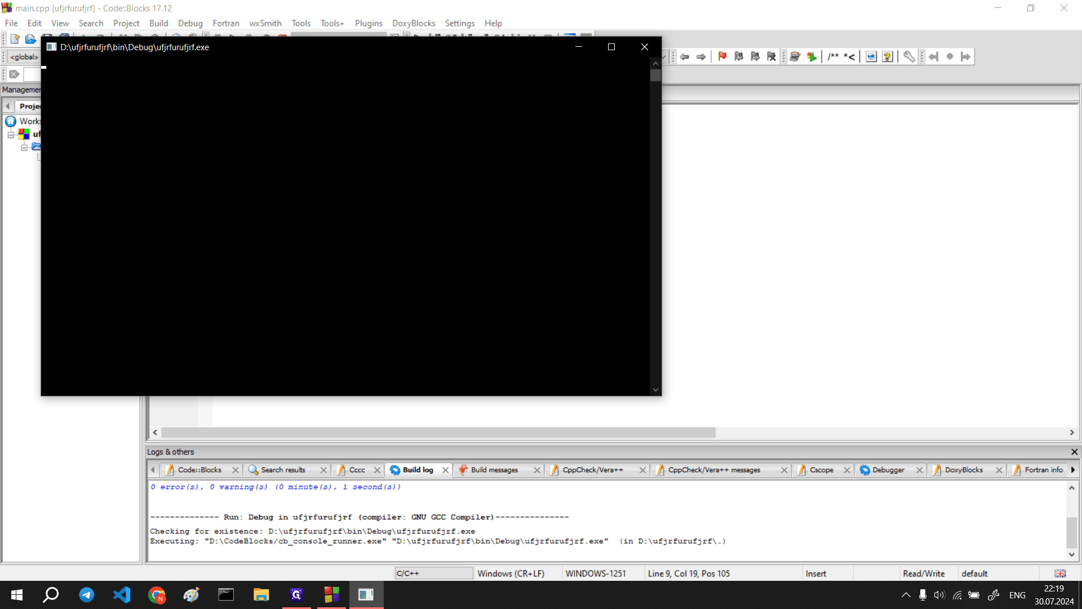Collapse the Sources folder node
The image size is (1082, 609).
[x=24, y=147]
